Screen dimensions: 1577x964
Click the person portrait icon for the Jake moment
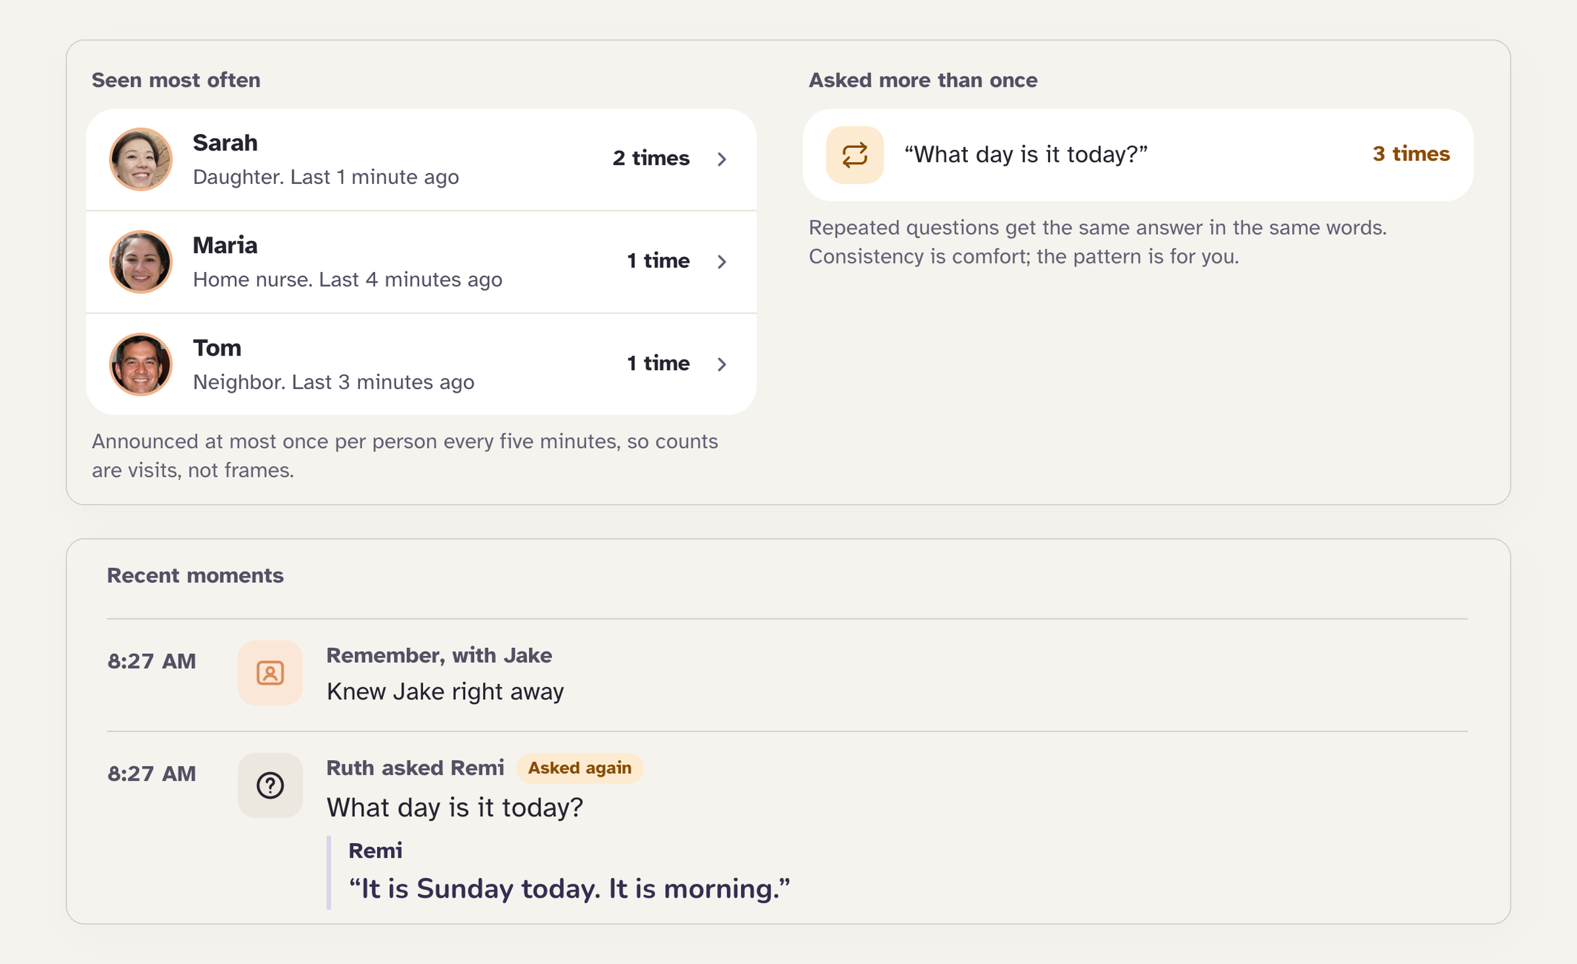pos(270,673)
